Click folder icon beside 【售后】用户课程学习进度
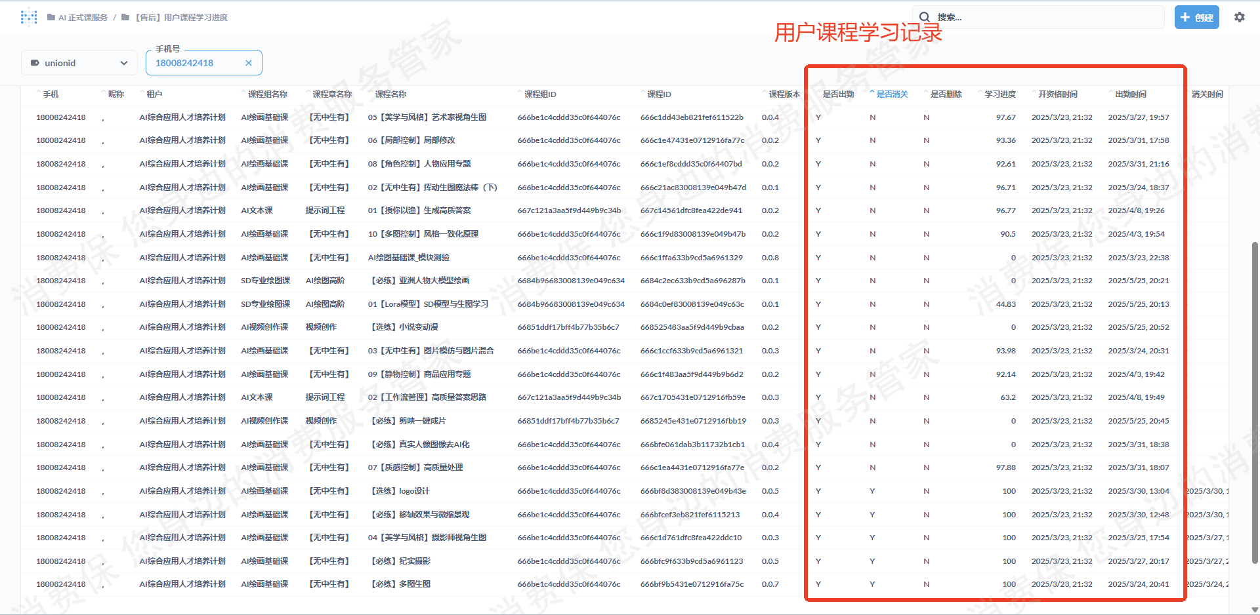 pos(125,18)
